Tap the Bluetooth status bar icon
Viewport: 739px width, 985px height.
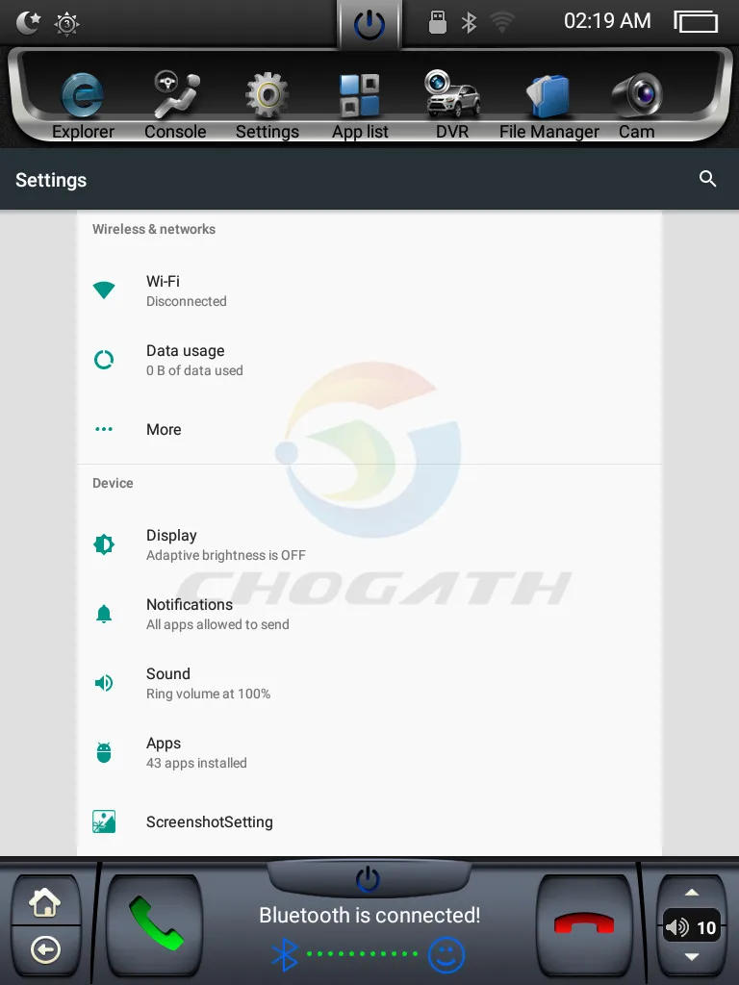[469, 23]
